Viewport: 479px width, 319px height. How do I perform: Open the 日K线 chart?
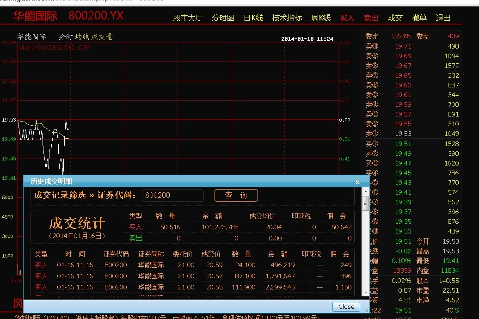(x=253, y=18)
